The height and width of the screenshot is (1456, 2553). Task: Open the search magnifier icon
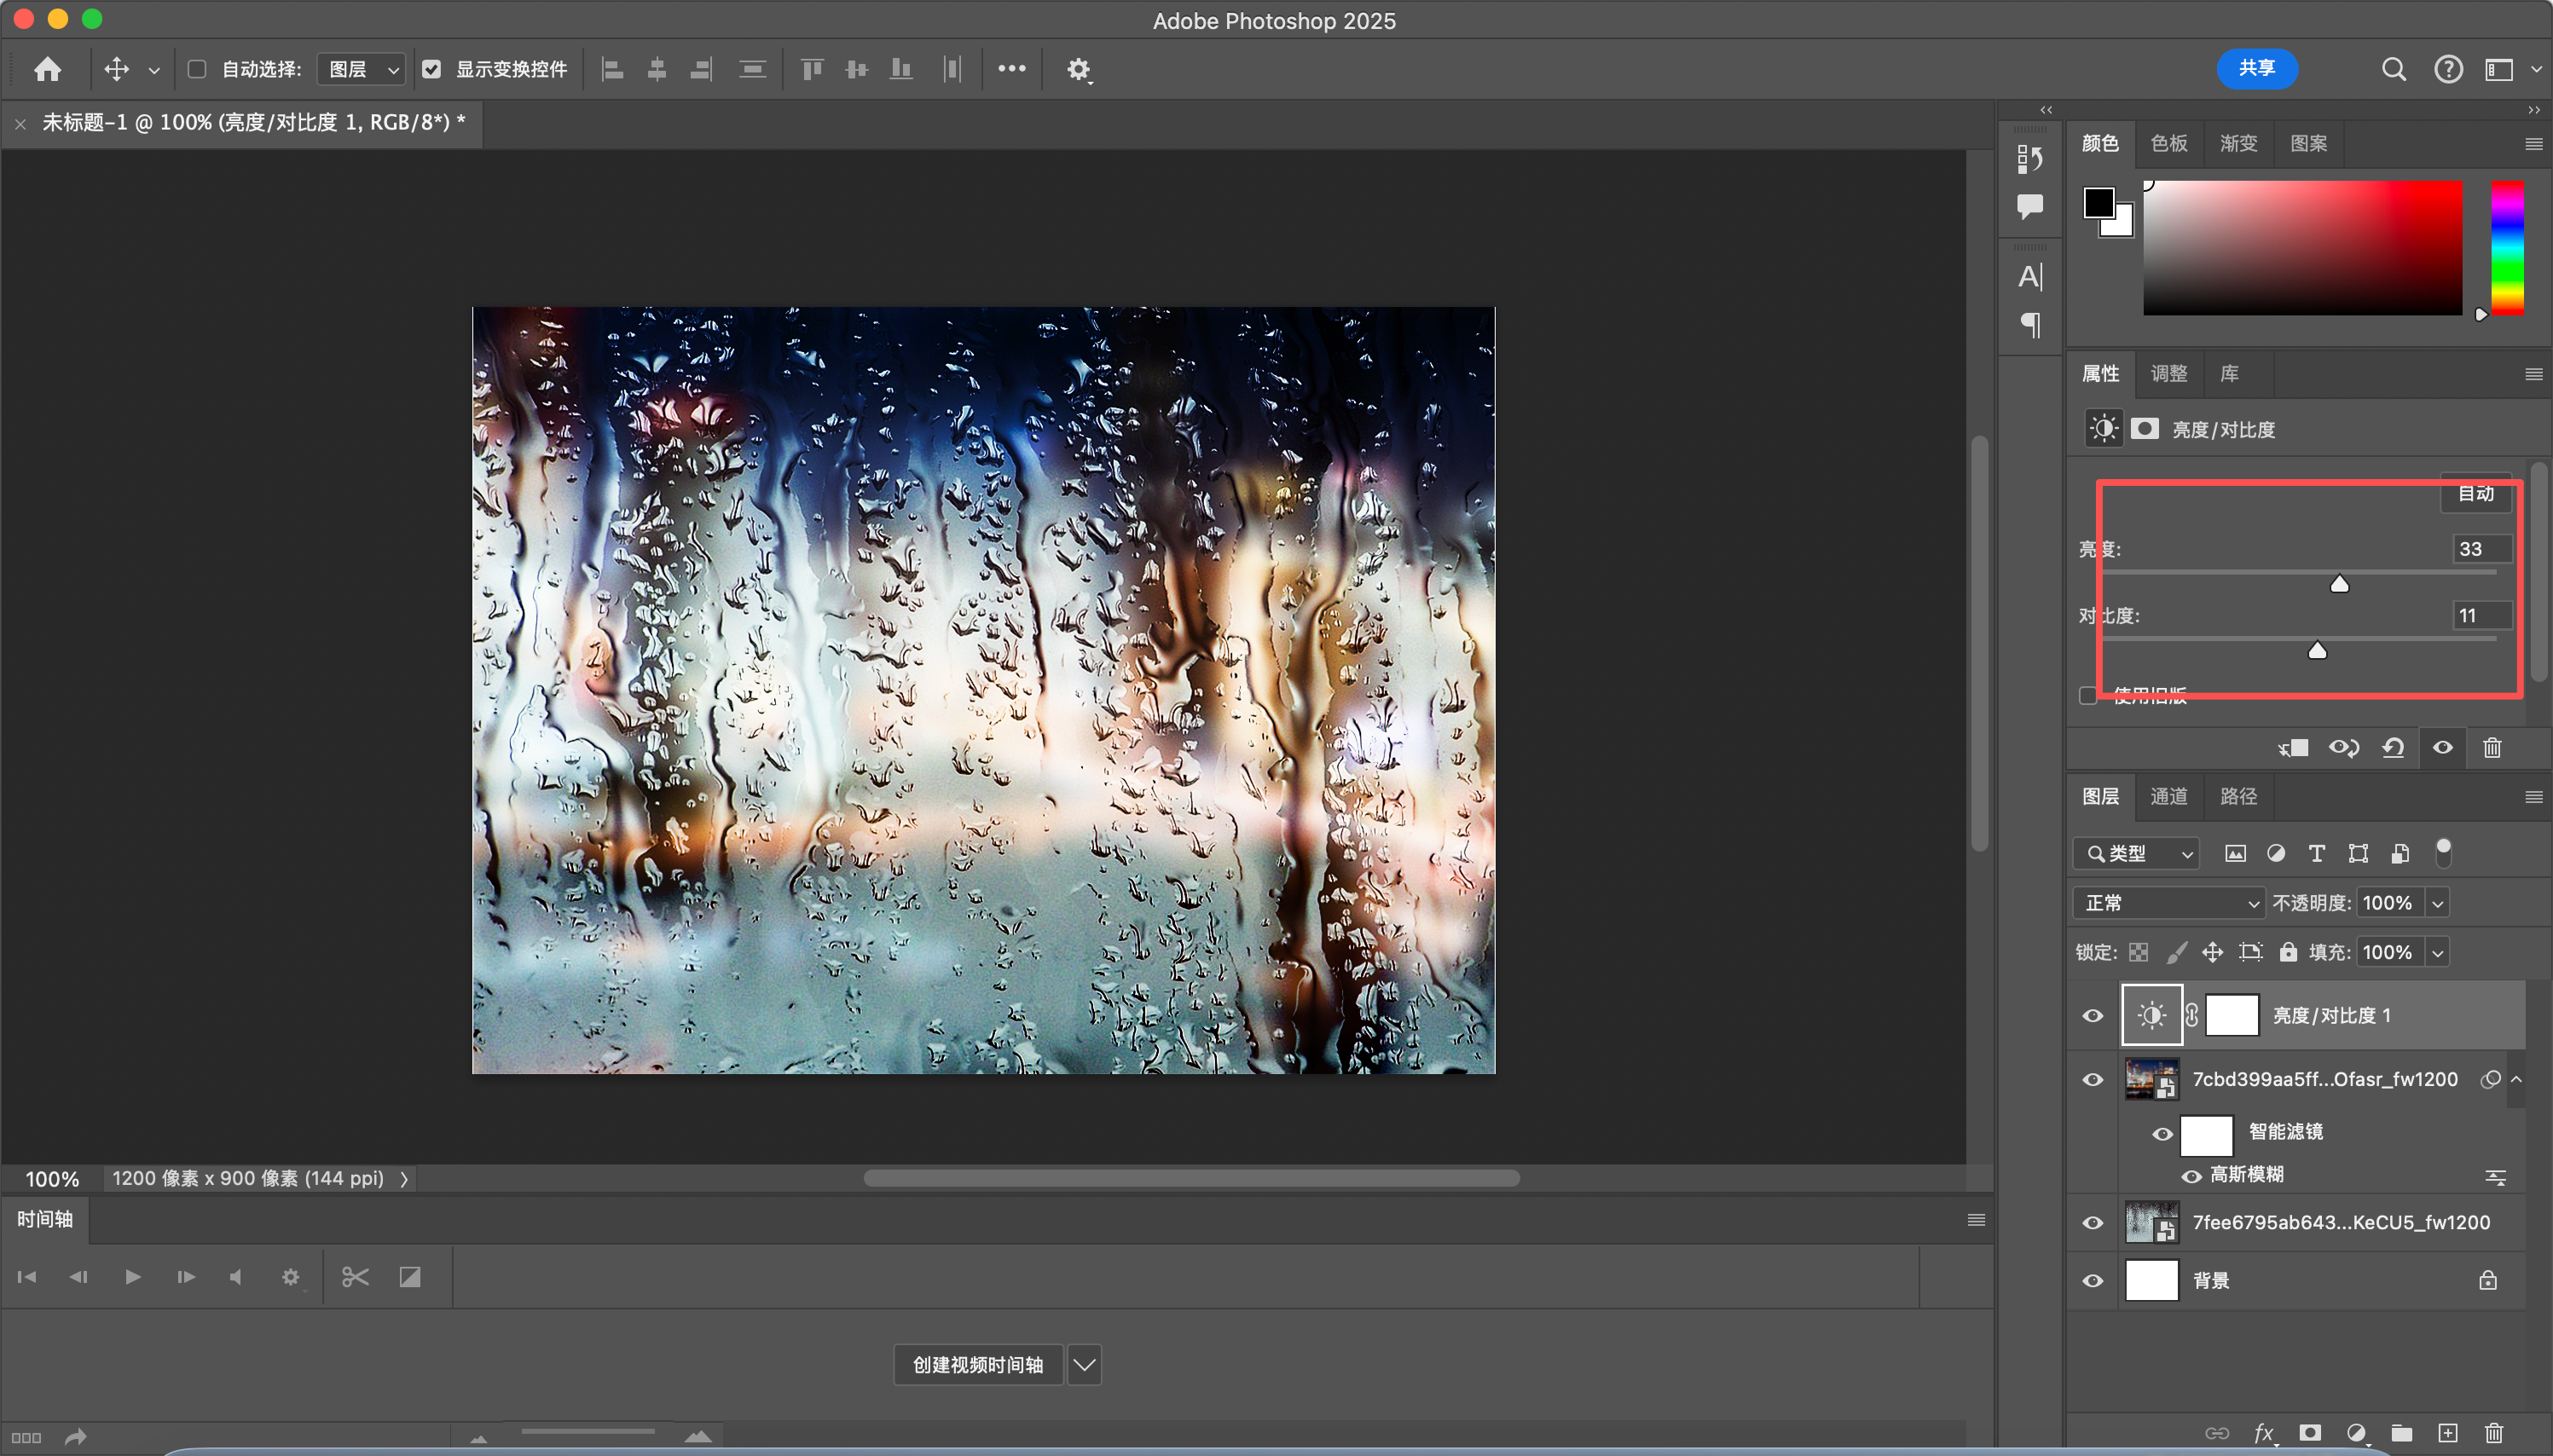(2393, 69)
